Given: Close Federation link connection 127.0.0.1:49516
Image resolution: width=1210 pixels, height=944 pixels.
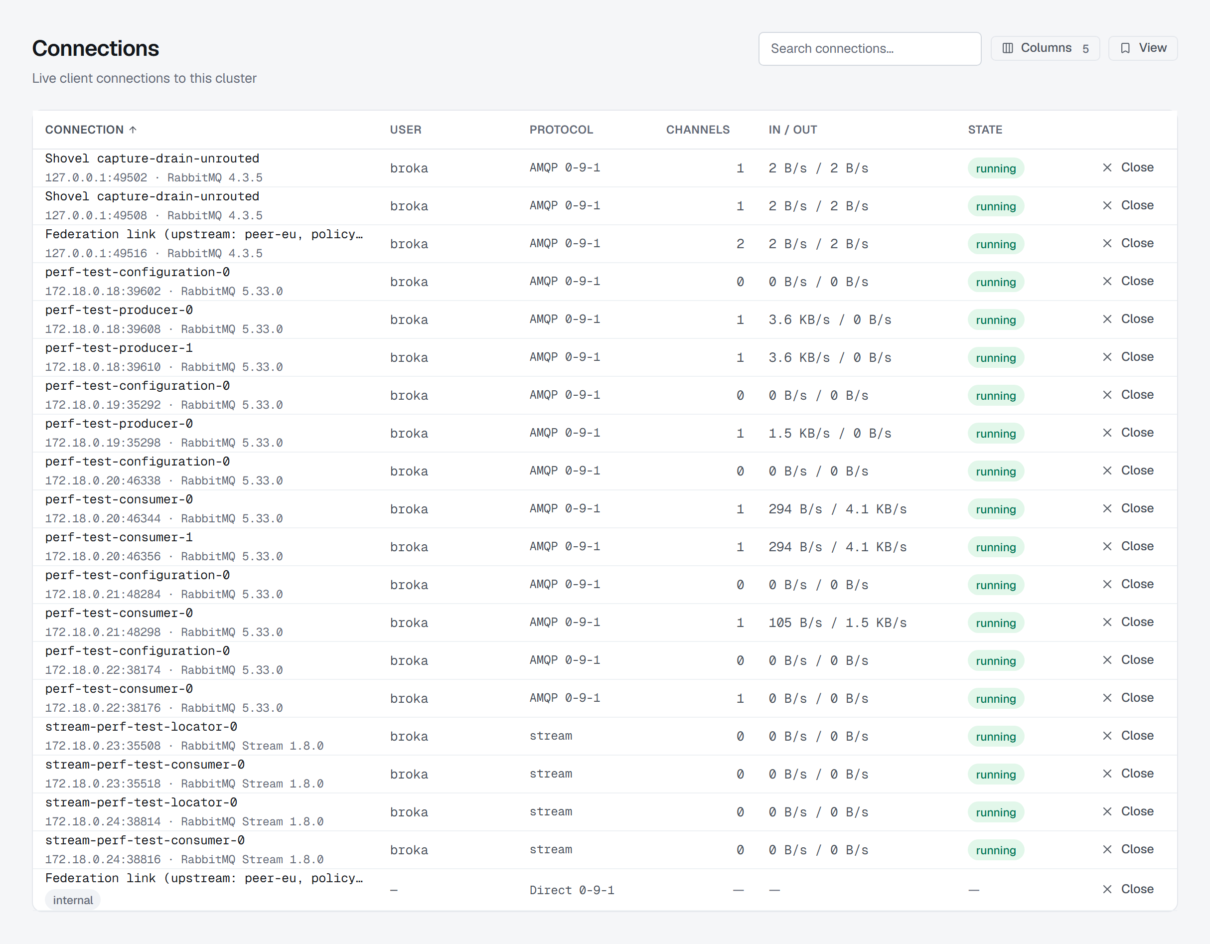Looking at the screenshot, I should click(x=1128, y=243).
